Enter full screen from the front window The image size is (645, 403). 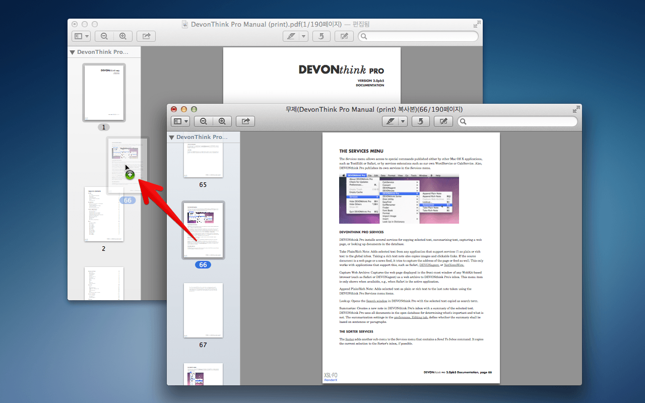point(576,109)
